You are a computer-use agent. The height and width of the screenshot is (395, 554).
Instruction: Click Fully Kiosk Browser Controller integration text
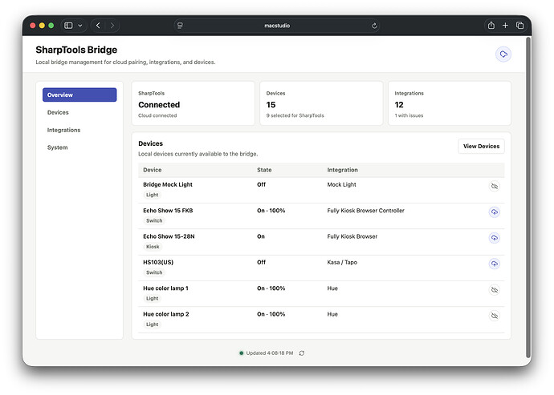pos(365,211)
